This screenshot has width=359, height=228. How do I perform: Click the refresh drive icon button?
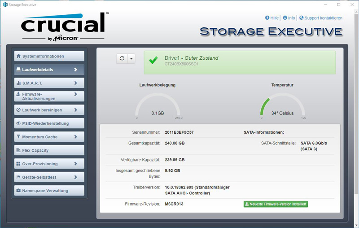tap(122, 59)
